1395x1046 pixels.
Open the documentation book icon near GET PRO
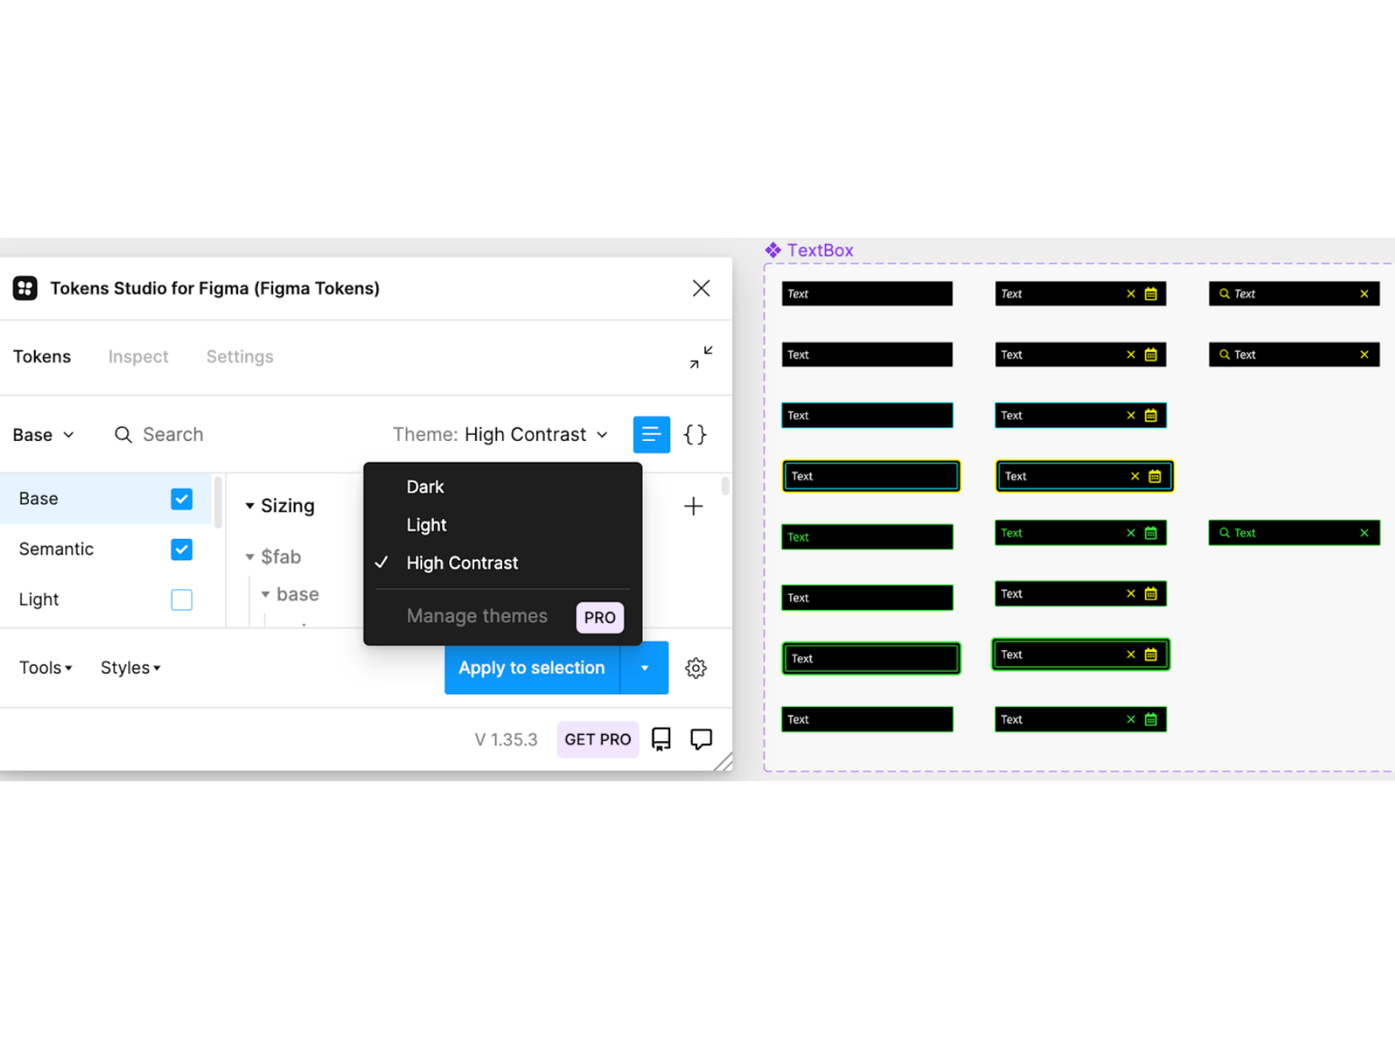(662, 739)
